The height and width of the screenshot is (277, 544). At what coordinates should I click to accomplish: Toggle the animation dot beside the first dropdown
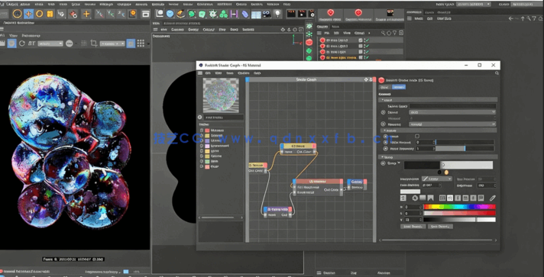384,112
